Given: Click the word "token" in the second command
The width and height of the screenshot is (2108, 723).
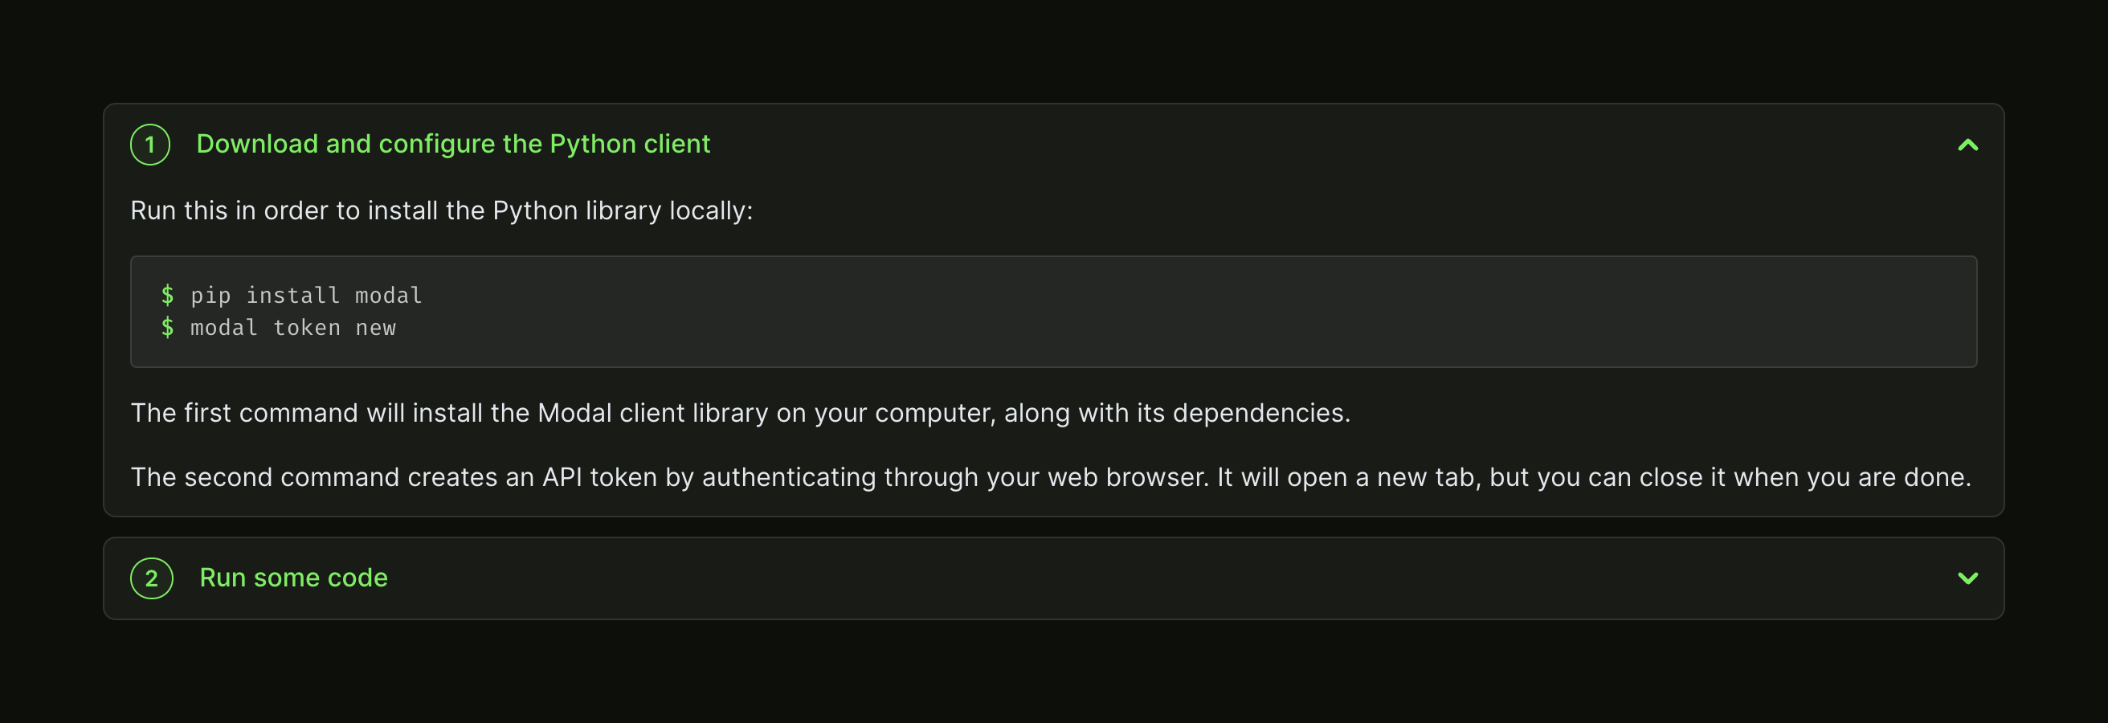Looking at the screenshot, I should [x=306, y=328].
